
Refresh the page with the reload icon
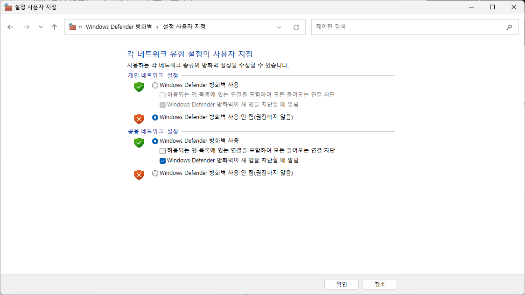[296, 27]
